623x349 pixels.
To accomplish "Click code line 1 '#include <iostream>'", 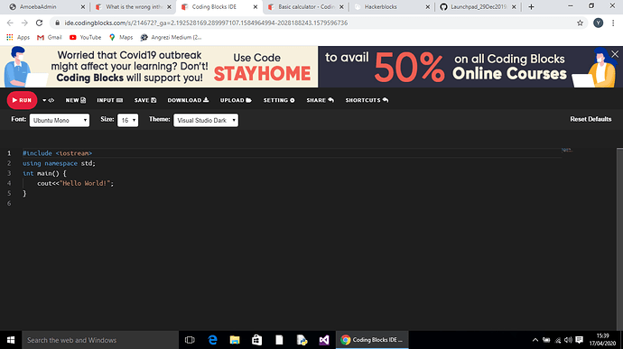I will [x=57, y=153].
